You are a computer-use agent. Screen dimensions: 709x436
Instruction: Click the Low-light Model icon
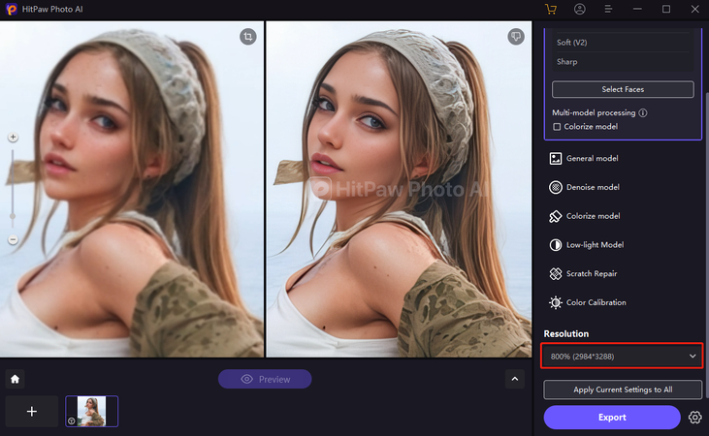[x=555, y=245]
